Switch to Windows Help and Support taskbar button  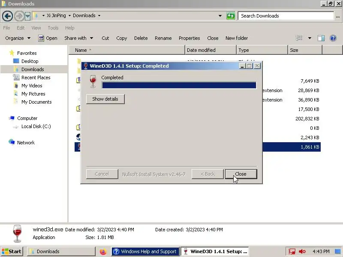click(x=145, y=251)
